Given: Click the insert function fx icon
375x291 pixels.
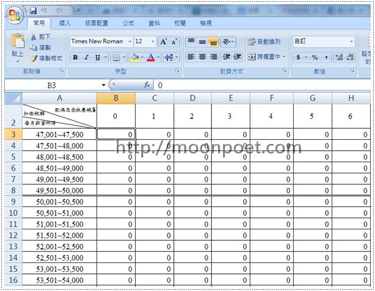Looking at the screenshot, I should coord(147,85).
